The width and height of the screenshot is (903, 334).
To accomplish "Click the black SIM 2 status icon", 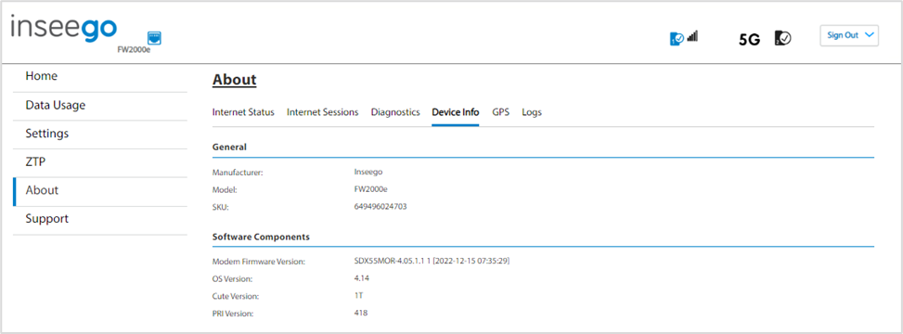I will coord(782,38).
